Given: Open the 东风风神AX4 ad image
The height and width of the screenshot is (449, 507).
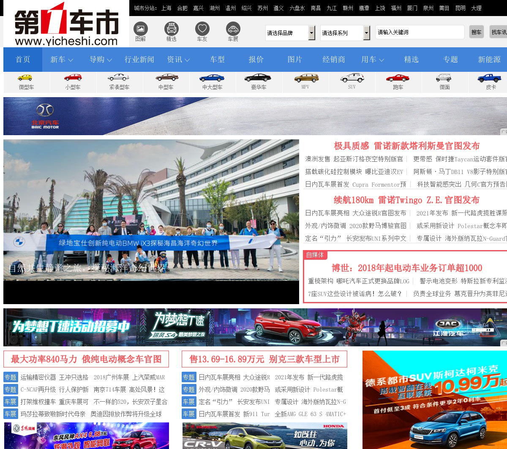Looking at the screenshot, I should (86, 435).
